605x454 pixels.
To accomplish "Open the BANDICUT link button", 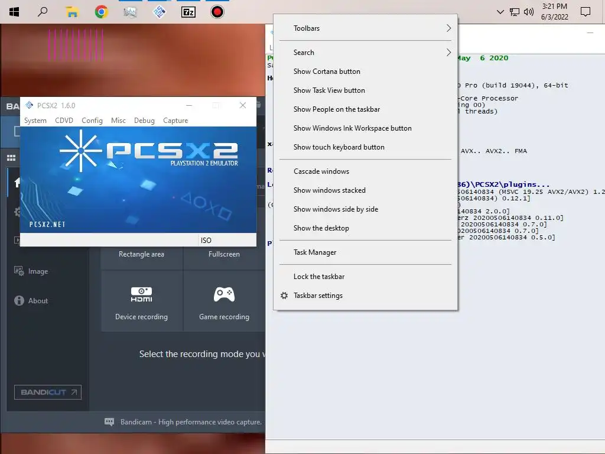I will (48, 393).
